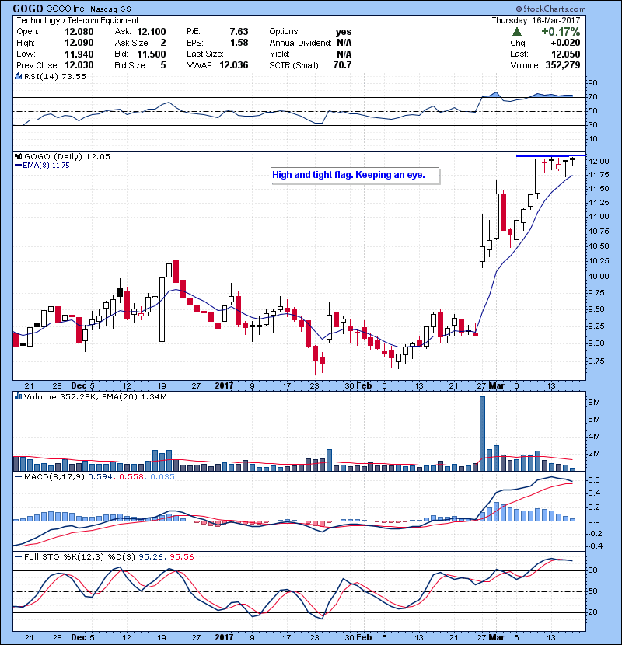Click the tallest volume bar near 27 Feb

[483, 434]
